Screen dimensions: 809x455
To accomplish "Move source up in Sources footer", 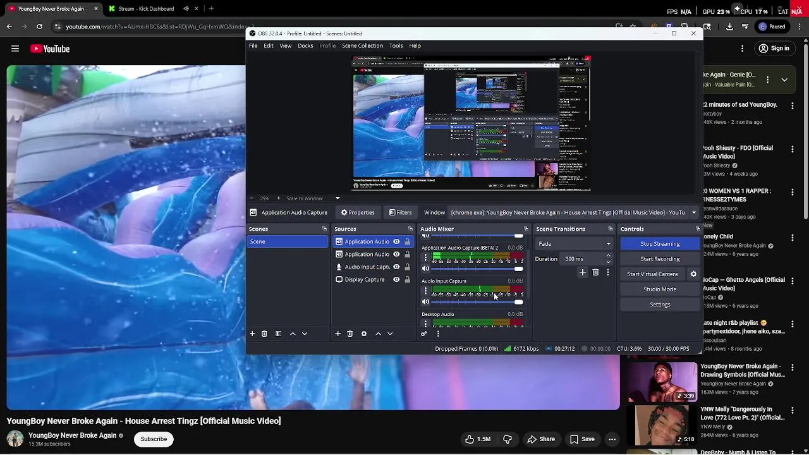I will [x=378, y=334].
